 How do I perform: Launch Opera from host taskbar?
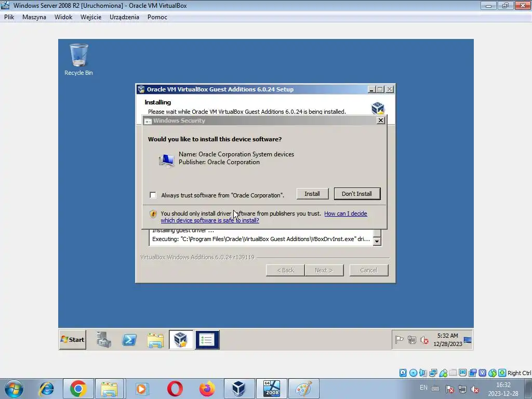pos(175,389)
